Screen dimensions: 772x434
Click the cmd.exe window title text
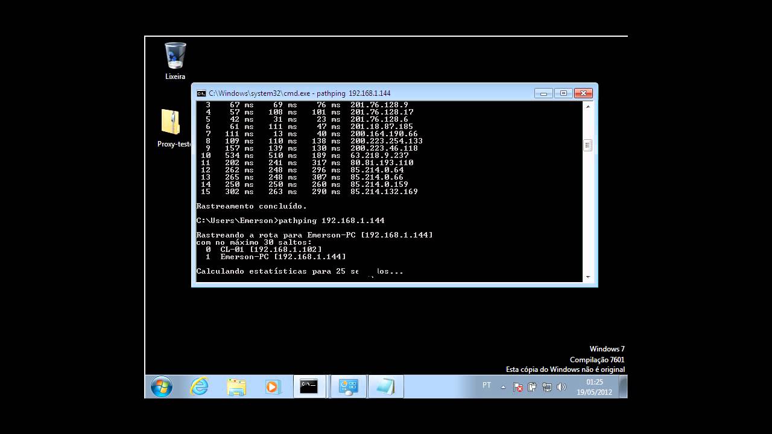[300, 93]
